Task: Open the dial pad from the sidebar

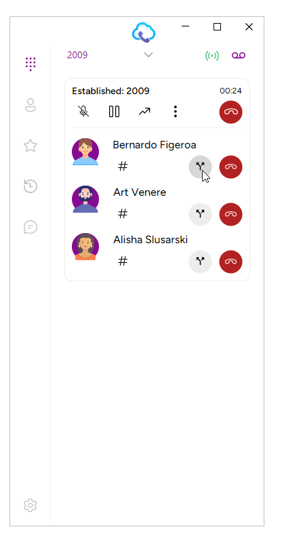Action: point(31,64)
